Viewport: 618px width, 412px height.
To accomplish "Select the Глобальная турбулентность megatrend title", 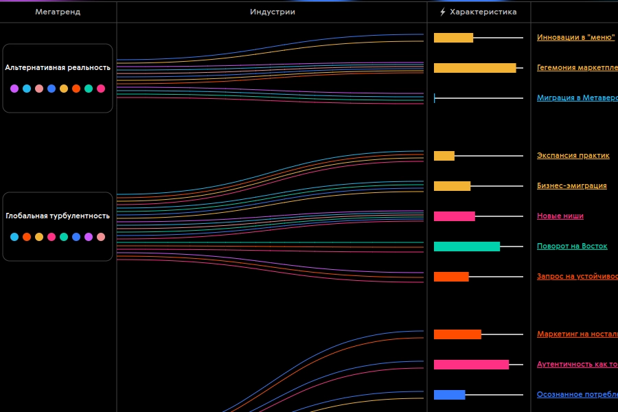I will (x=58, y=216).
